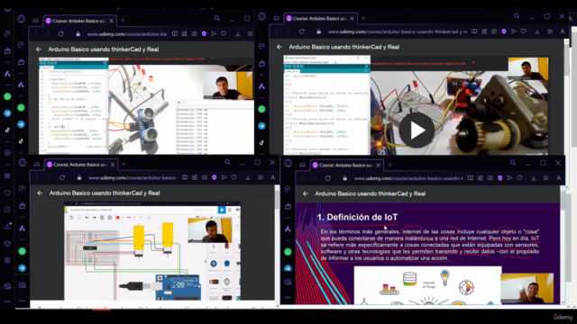Open Telegram in the top-right window sidebar
Screen dimensions: 577x324
(261, 126)
